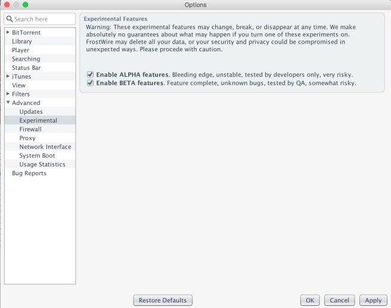391x308 pixels.
Task: Uncheck the Enable BETA features checkbox
Action: (x=90, y=83)
